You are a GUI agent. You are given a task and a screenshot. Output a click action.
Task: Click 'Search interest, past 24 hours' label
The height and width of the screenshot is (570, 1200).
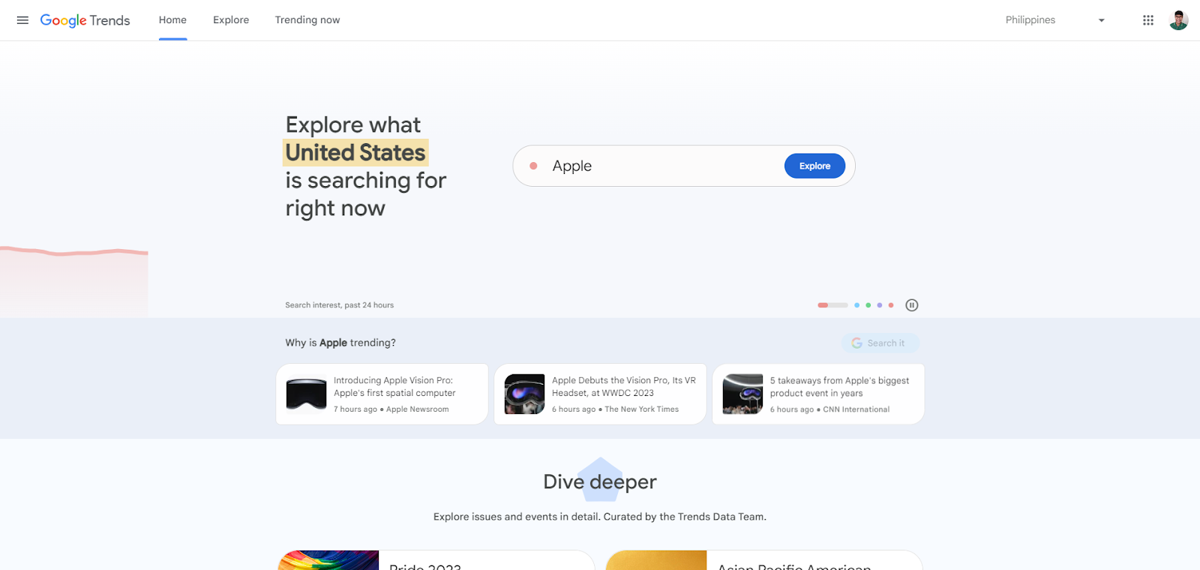(x=339, y=305)
